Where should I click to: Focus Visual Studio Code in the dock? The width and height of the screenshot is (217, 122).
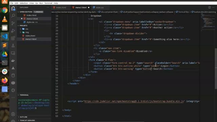[x=4, y=37]
